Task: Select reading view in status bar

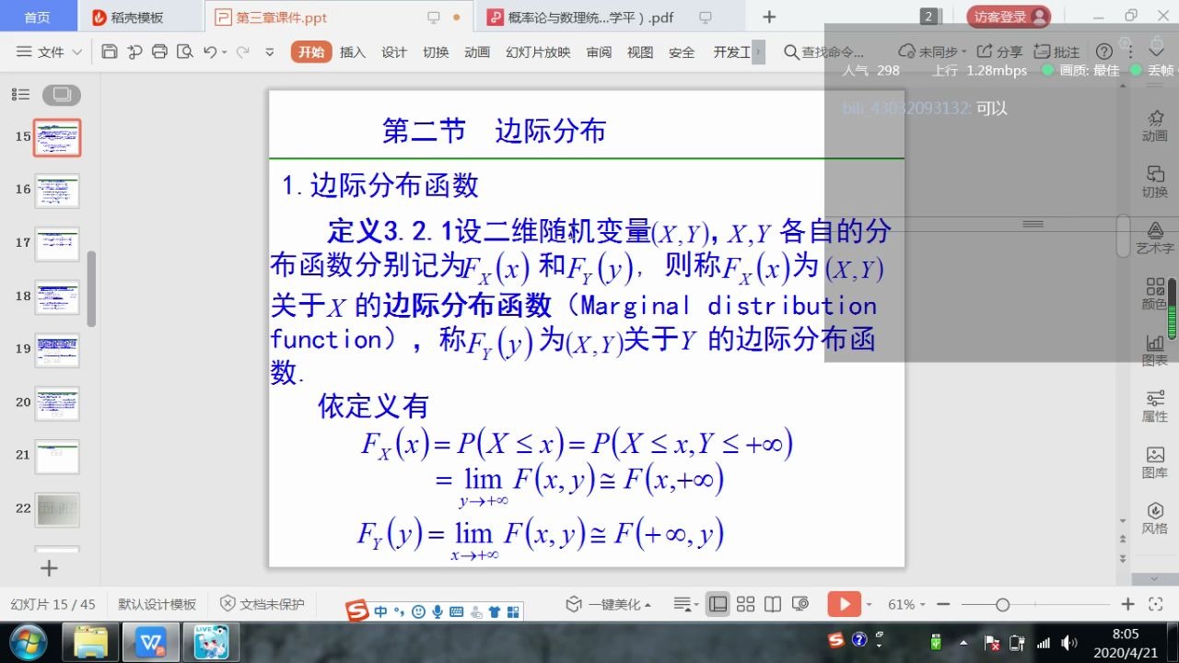Action: (x=773, y=604)
